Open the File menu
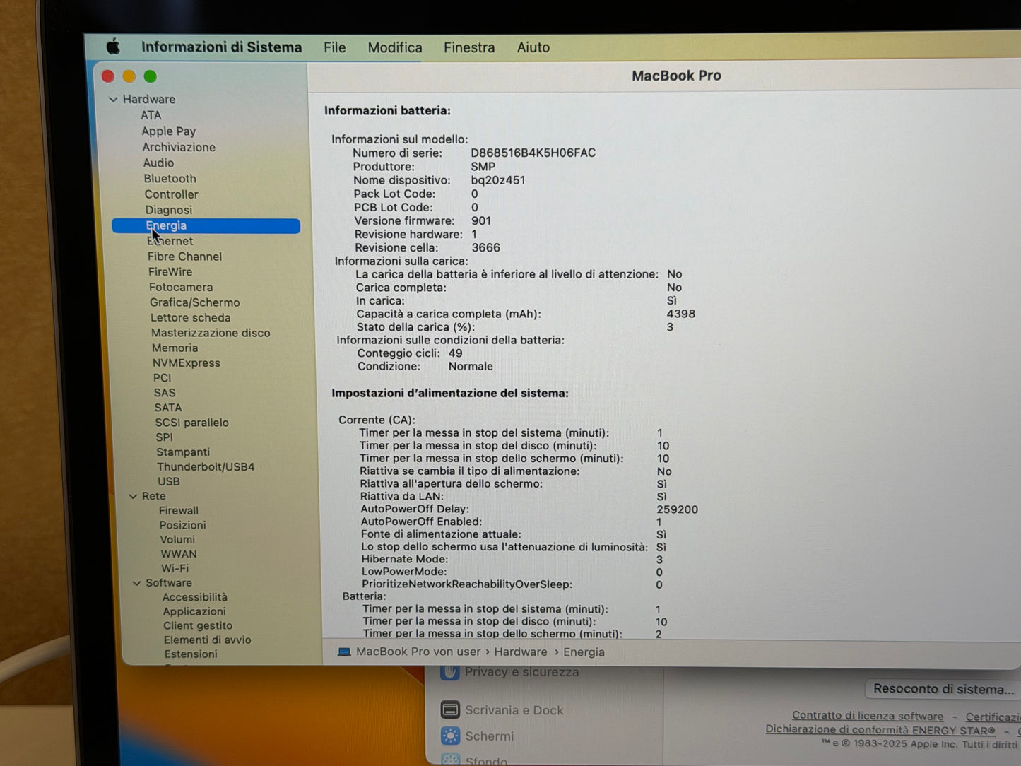The image size is (1021, 766). point(335,47)
